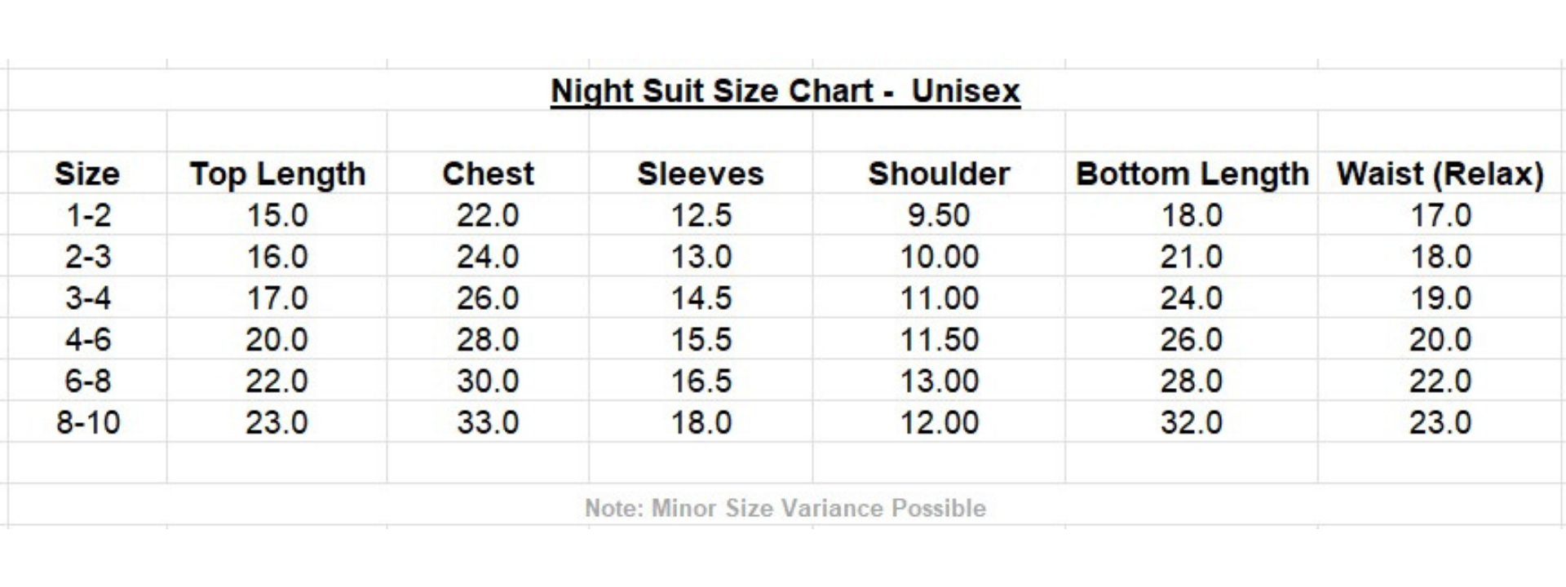Click the Sleeves column header
The image size is (1566, 587).
click(701, 174)
